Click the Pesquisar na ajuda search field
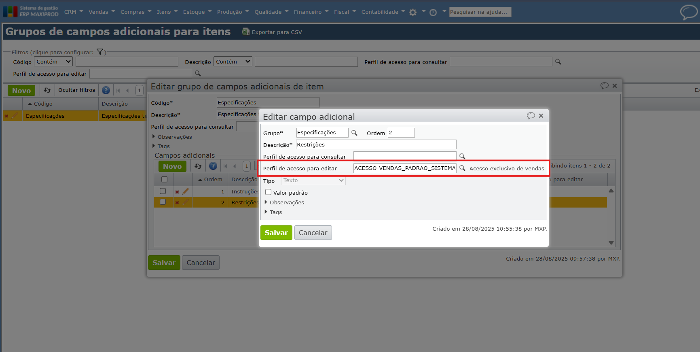The height and width of the screenshot is (352, 700). click(x=480, y=12)
